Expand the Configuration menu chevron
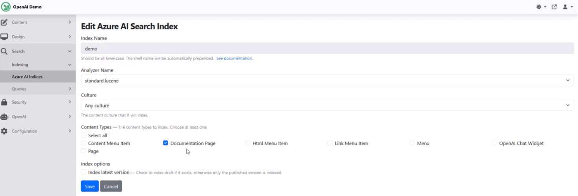This screenshot has width=578, height=196. [x=70, y=131]
